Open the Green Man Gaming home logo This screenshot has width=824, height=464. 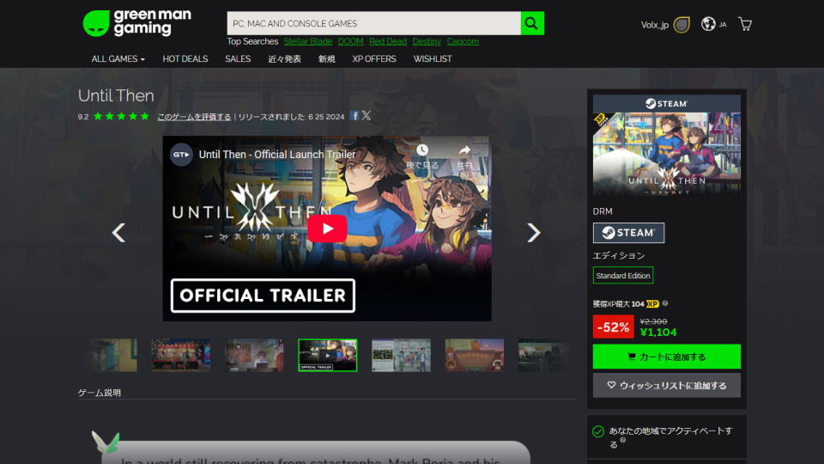click(x=137, y=23)
